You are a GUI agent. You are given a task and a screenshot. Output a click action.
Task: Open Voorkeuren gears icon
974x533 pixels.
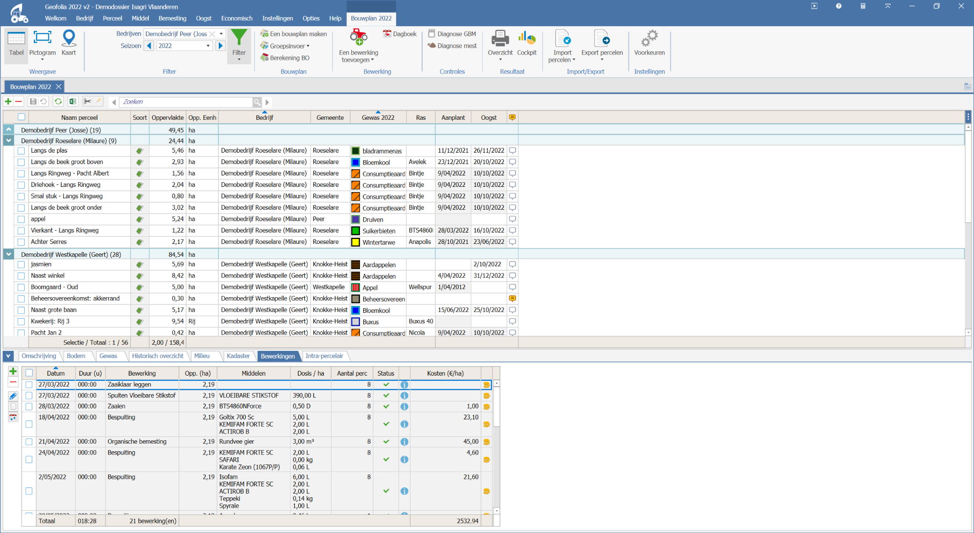tap(649, 38)
